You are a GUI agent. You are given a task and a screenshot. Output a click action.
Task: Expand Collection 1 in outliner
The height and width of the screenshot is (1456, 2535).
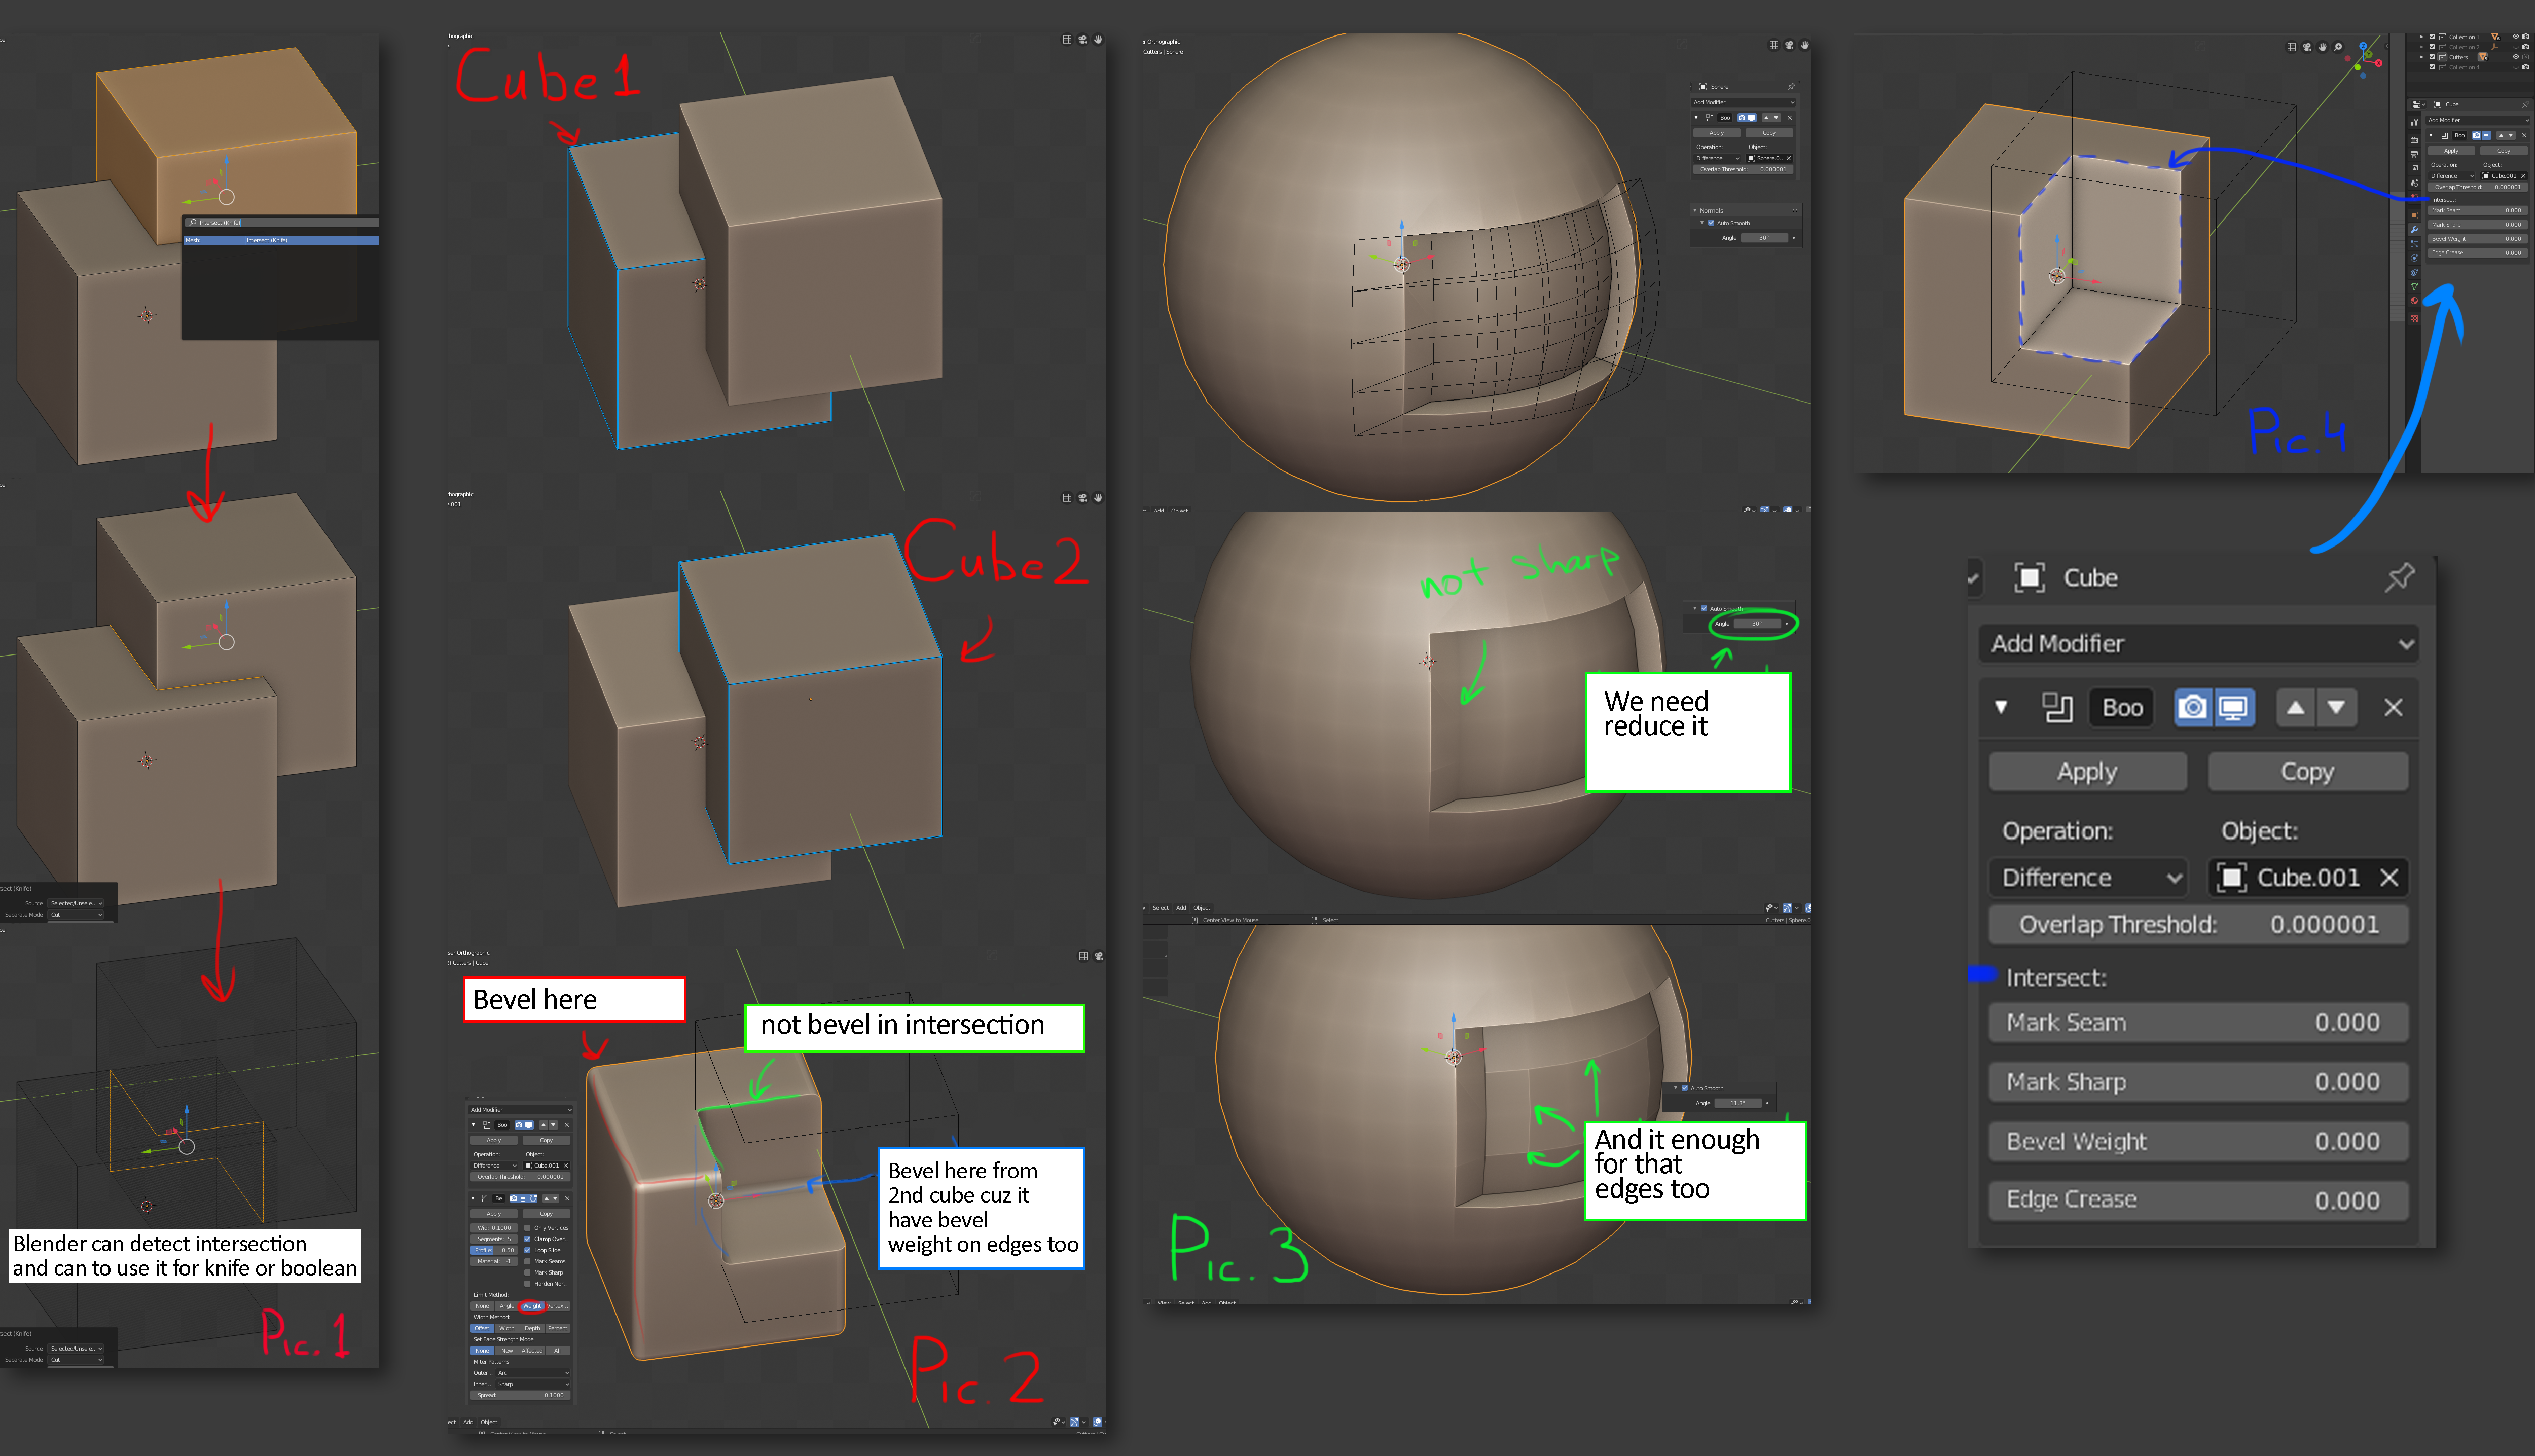(x=2422, y=37)
